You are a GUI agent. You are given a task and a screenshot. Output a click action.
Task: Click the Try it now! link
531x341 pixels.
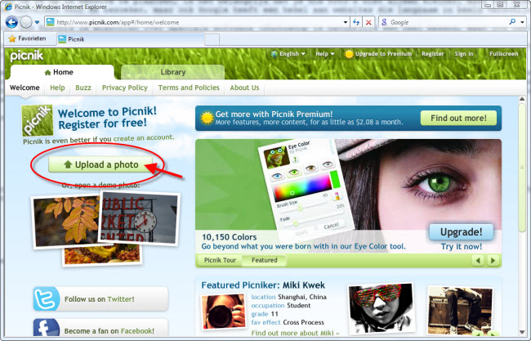pos(462,246)
